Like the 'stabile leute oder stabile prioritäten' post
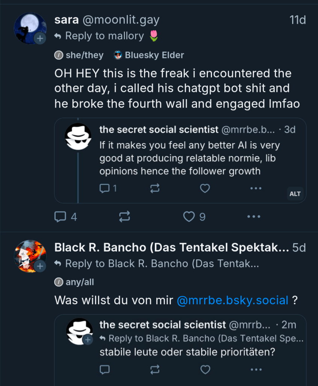 [x=205, y=370]
